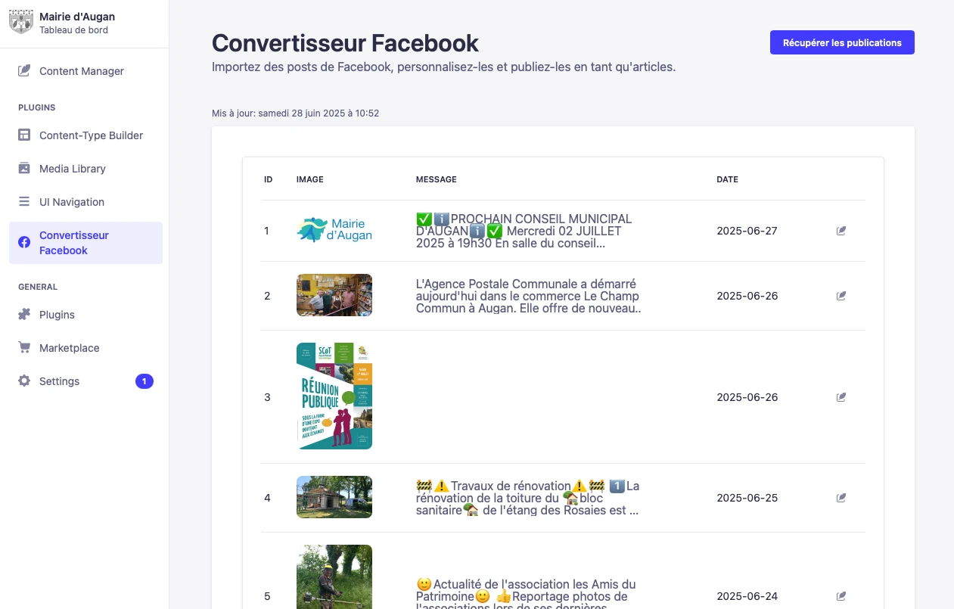Click the MESSAGE column header
Screen dimensions: 954x609
437,179
